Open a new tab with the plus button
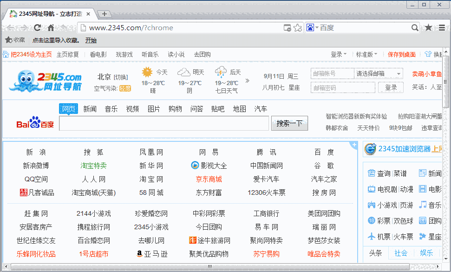The width and height of the screenshot is (451, 272). pyautogui.click(x=105, y=14)
